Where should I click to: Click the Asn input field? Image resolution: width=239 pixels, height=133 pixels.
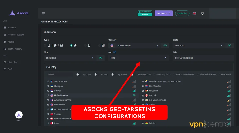point(139,58)
